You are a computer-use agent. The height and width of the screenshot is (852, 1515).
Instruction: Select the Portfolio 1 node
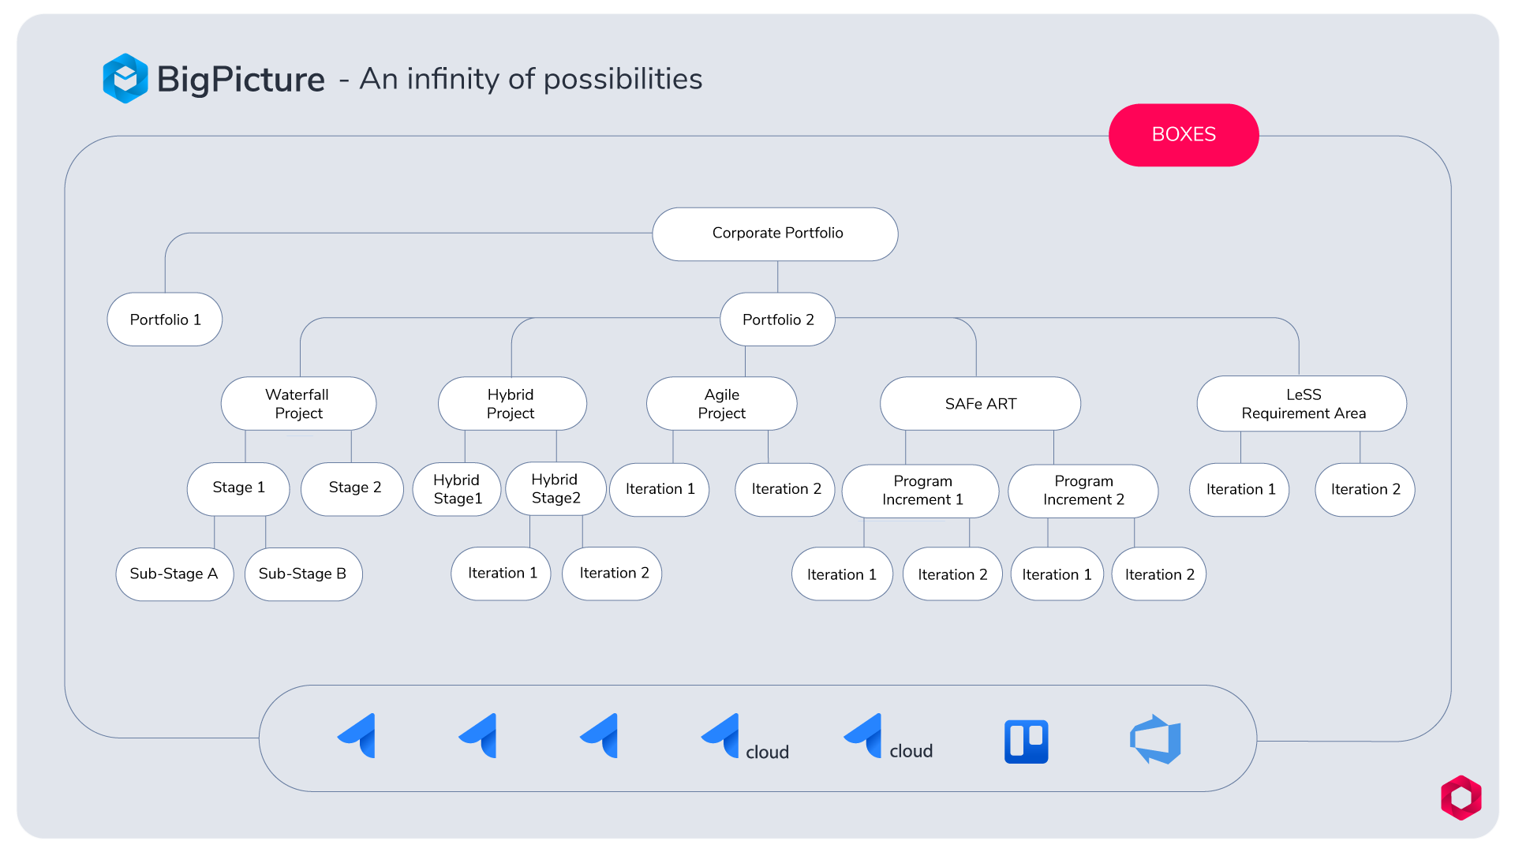click(165, 319)
